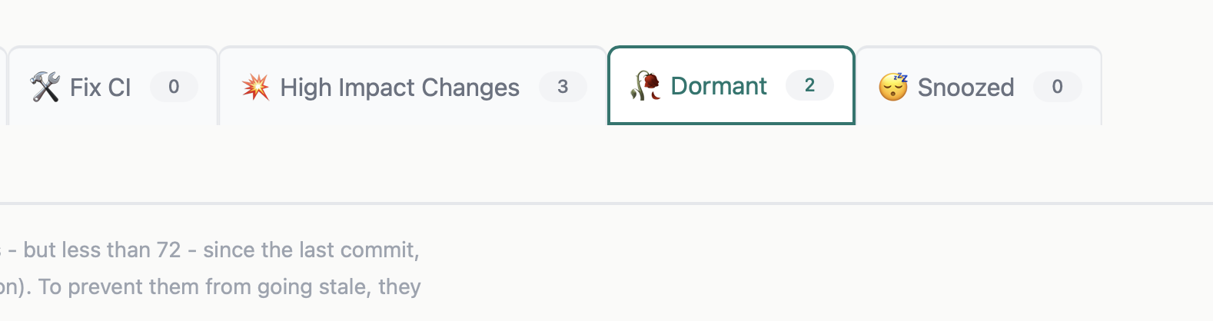This screenshot has height=321, width=1213.
Task: Switch to the High Impact Changes tab label
Action: pyautogui.click(x=400, y=88)
